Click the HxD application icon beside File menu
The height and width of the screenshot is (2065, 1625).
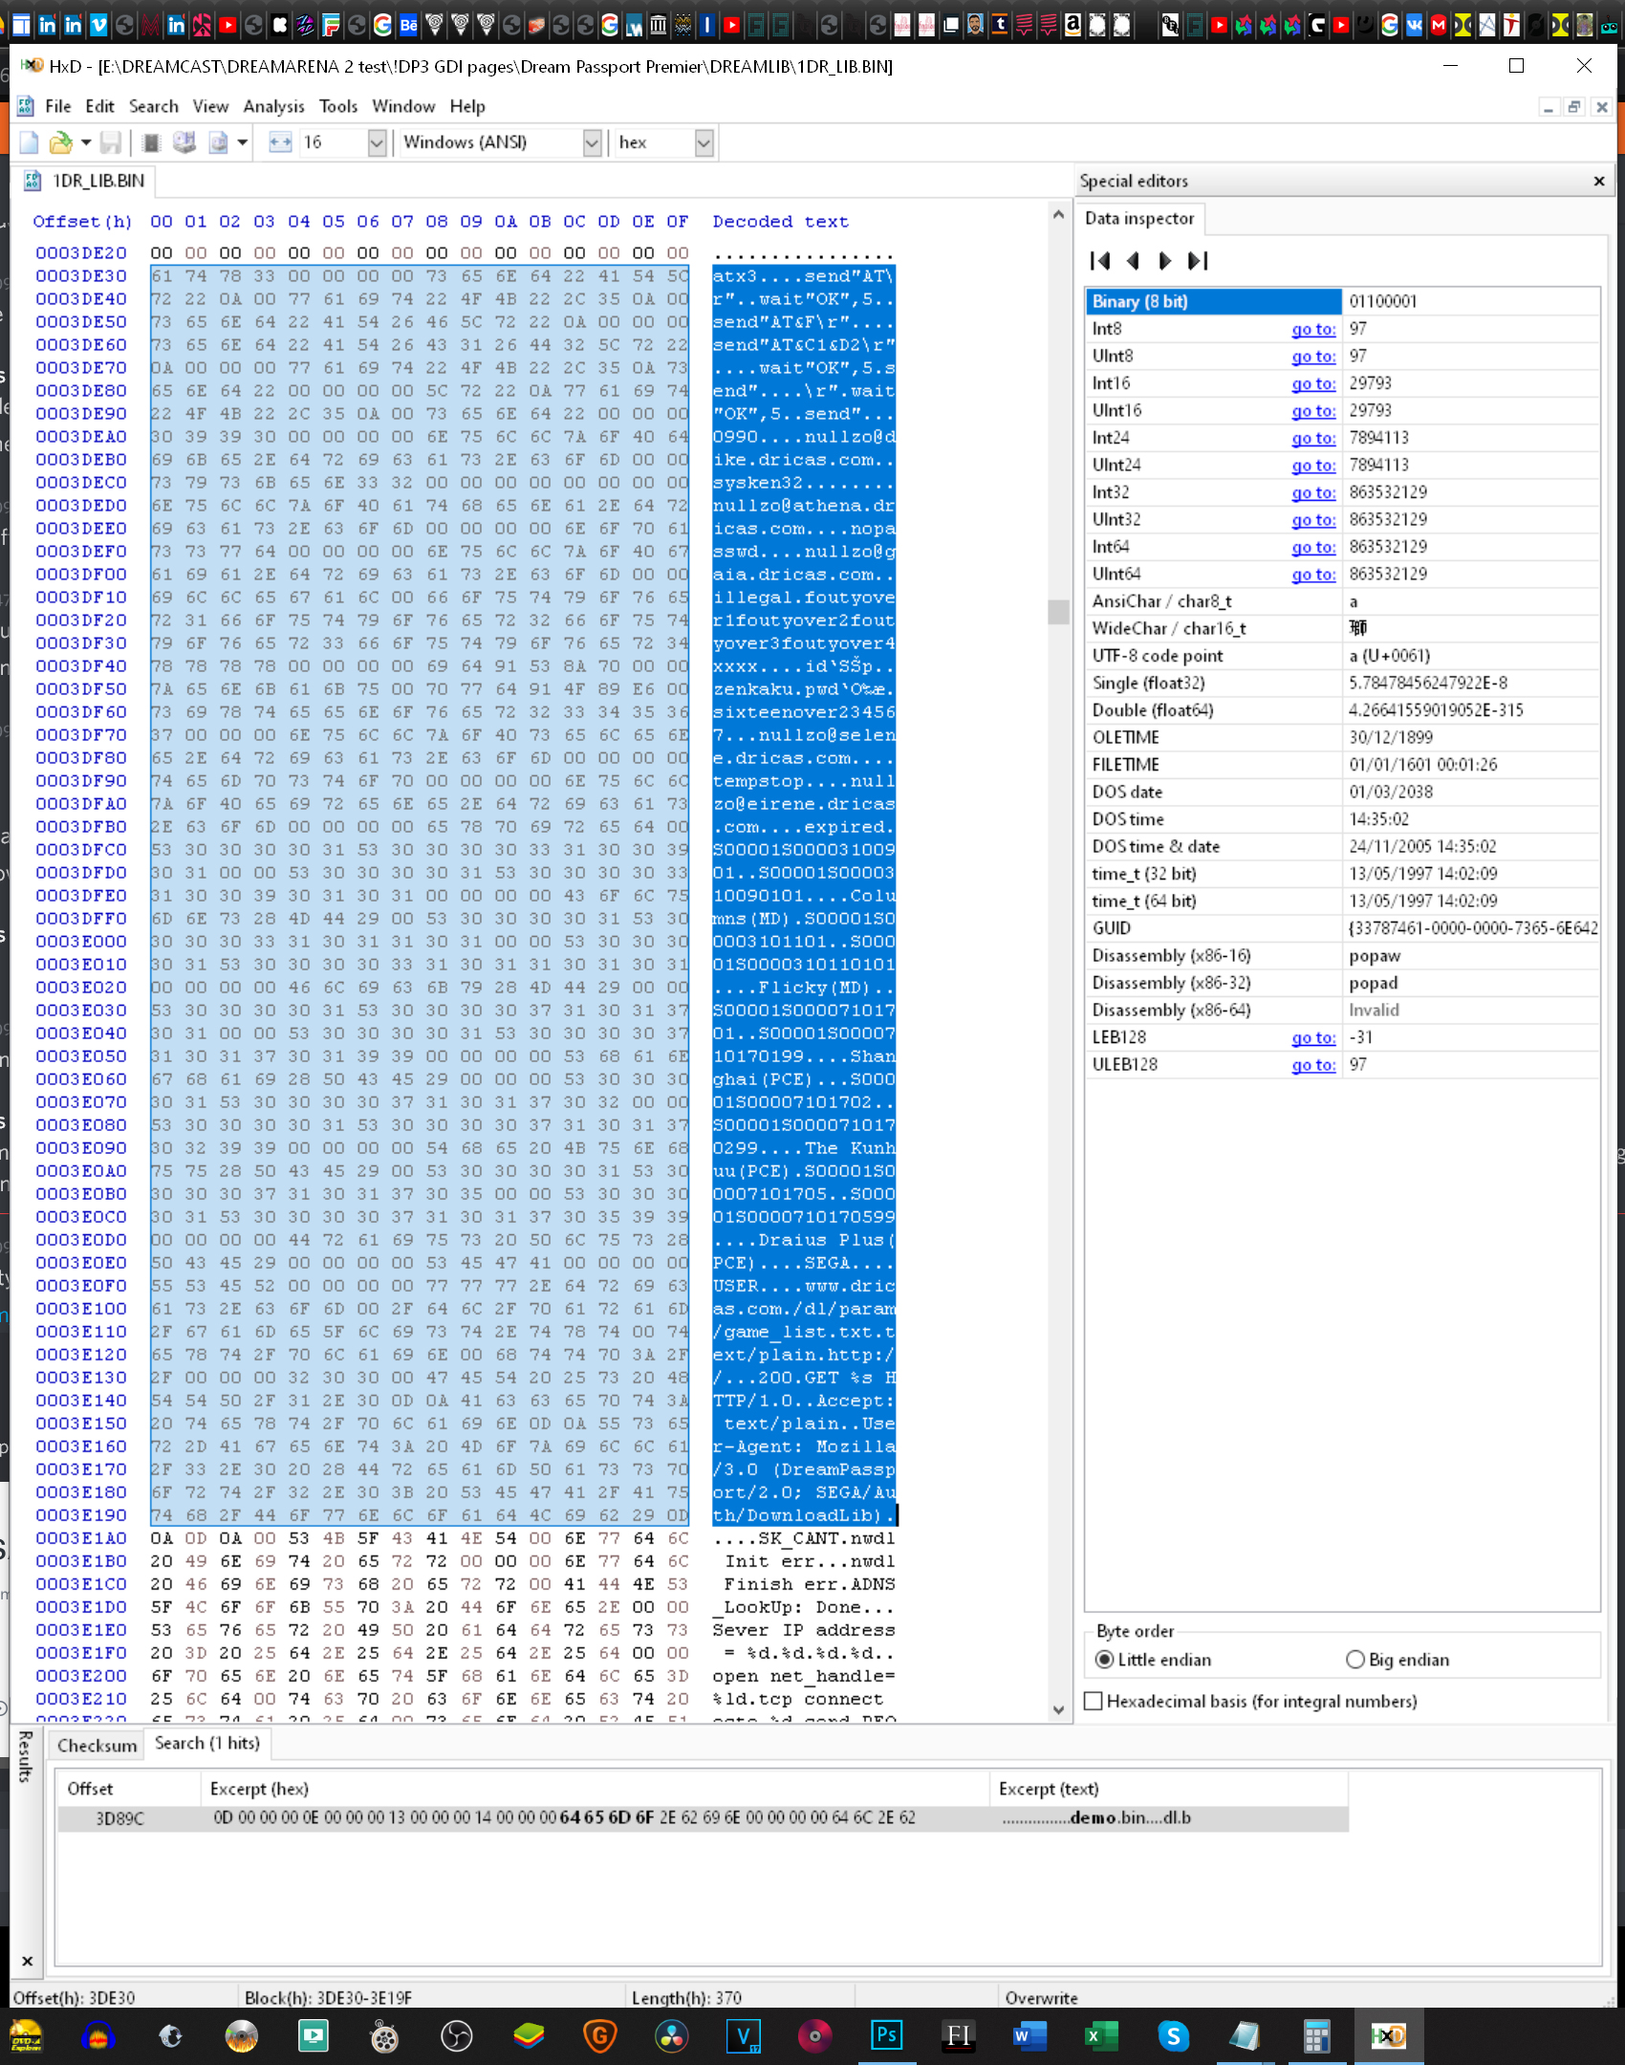26,106
